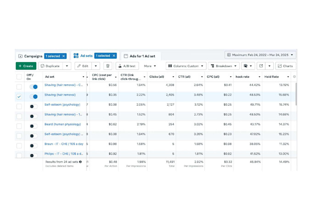The image size is (312, 210).
Task: Turn on Shaving (hair removal) - 1... toggle
Action: (33, 116)
